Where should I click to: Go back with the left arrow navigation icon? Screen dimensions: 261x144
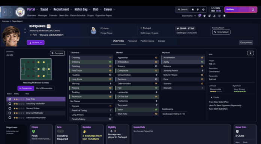point(4,12)
